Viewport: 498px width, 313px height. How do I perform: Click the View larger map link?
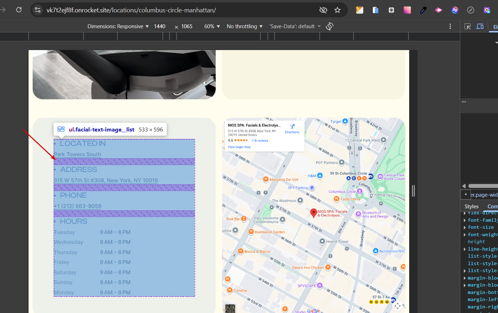239,147
